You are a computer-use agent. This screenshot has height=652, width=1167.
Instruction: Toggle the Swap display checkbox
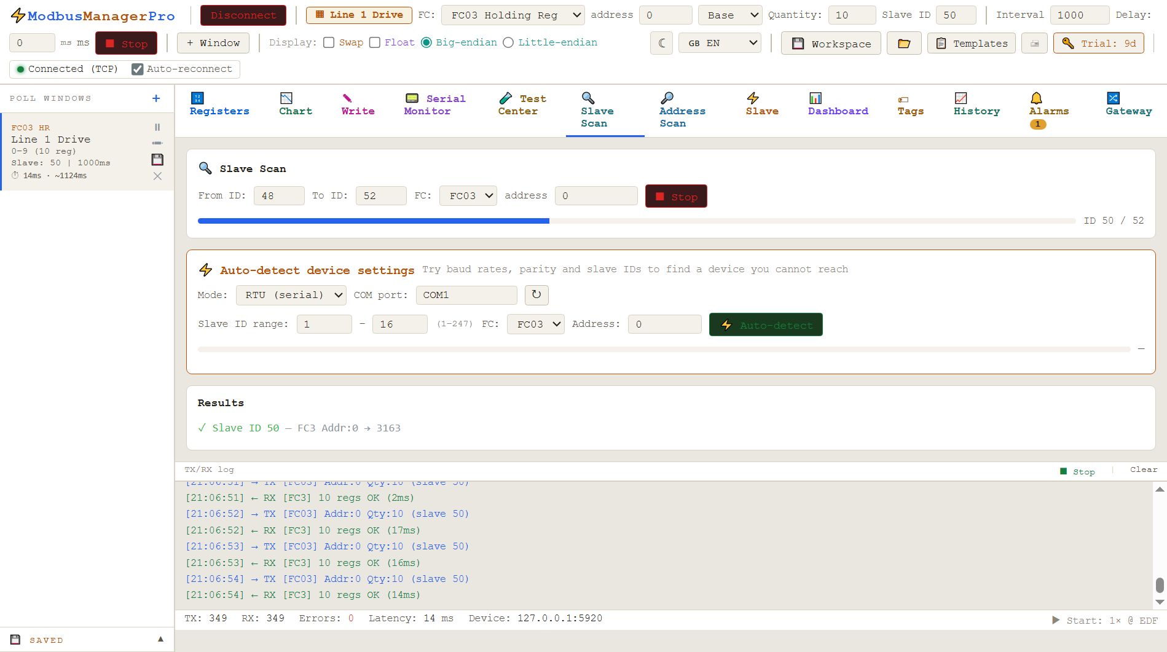[x=329, y=42]
